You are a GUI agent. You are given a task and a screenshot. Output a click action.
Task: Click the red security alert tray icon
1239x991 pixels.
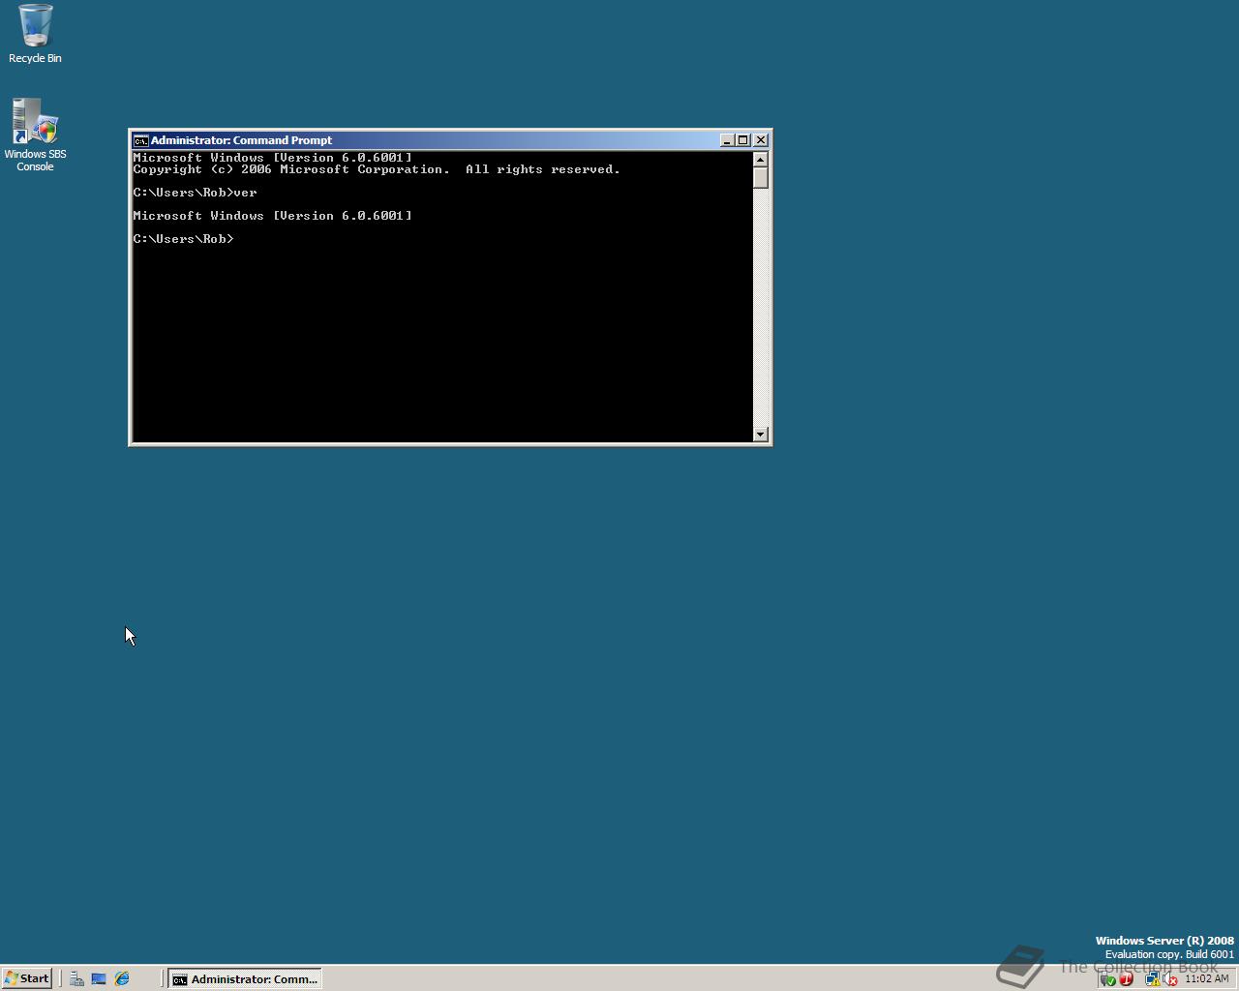tap(1127, 978)
